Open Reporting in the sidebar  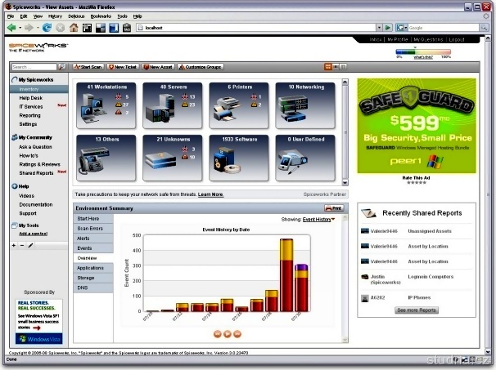(x=29, y=115)
